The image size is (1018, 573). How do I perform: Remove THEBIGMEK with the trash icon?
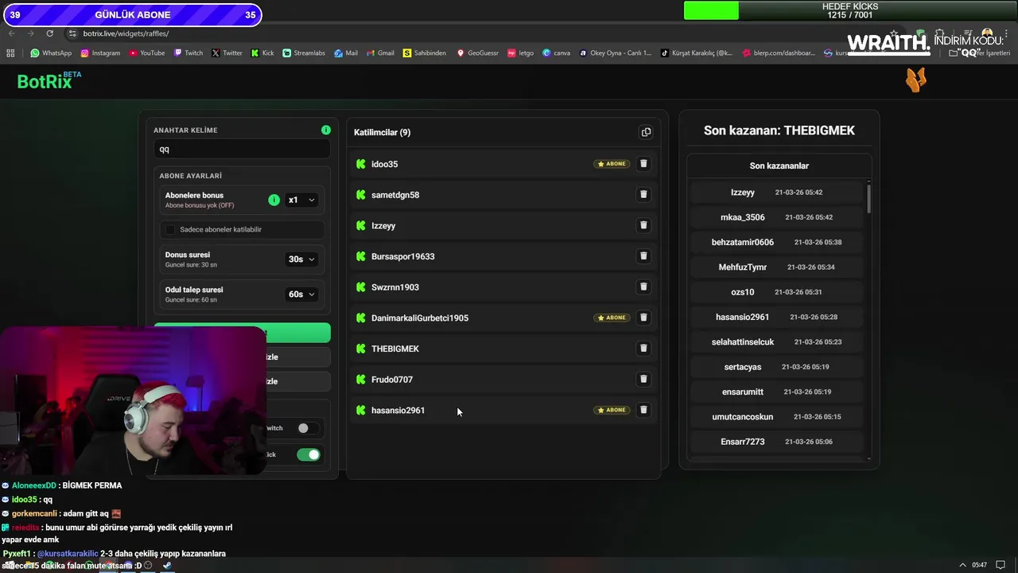click(x=643, y=348)
